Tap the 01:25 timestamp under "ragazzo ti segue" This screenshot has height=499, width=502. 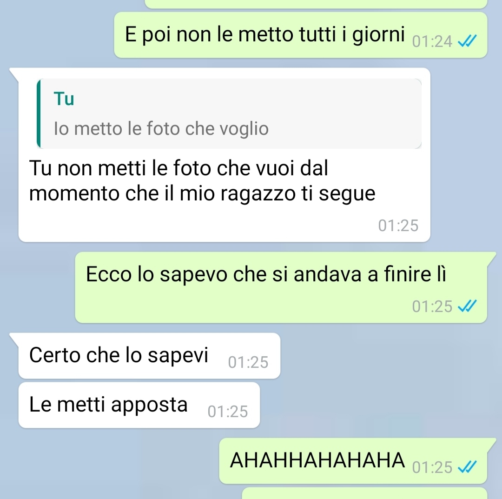[398, 226]
